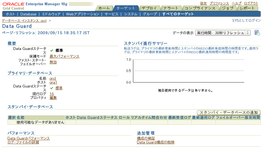The image size is (263, 149).
Task: Click the ログアウト link
Action: tap(251, 3)
